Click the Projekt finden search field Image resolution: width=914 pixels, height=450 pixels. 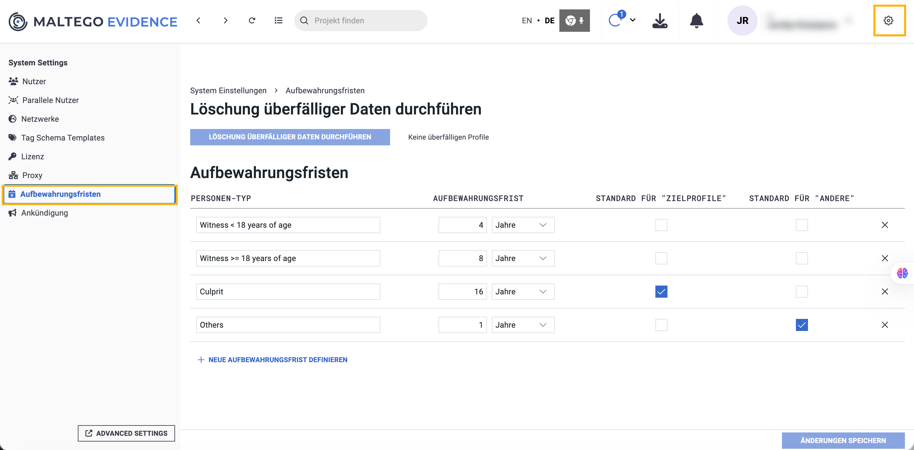(x=360, y=21)
